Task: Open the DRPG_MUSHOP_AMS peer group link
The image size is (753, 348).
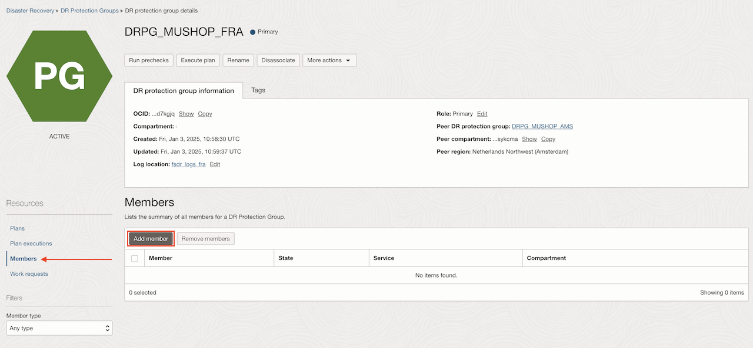Action: [542, 126]
